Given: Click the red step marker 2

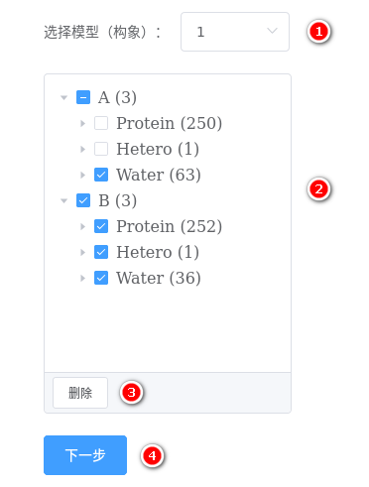Looking at the screenshot, I should [x=318, y=189].
